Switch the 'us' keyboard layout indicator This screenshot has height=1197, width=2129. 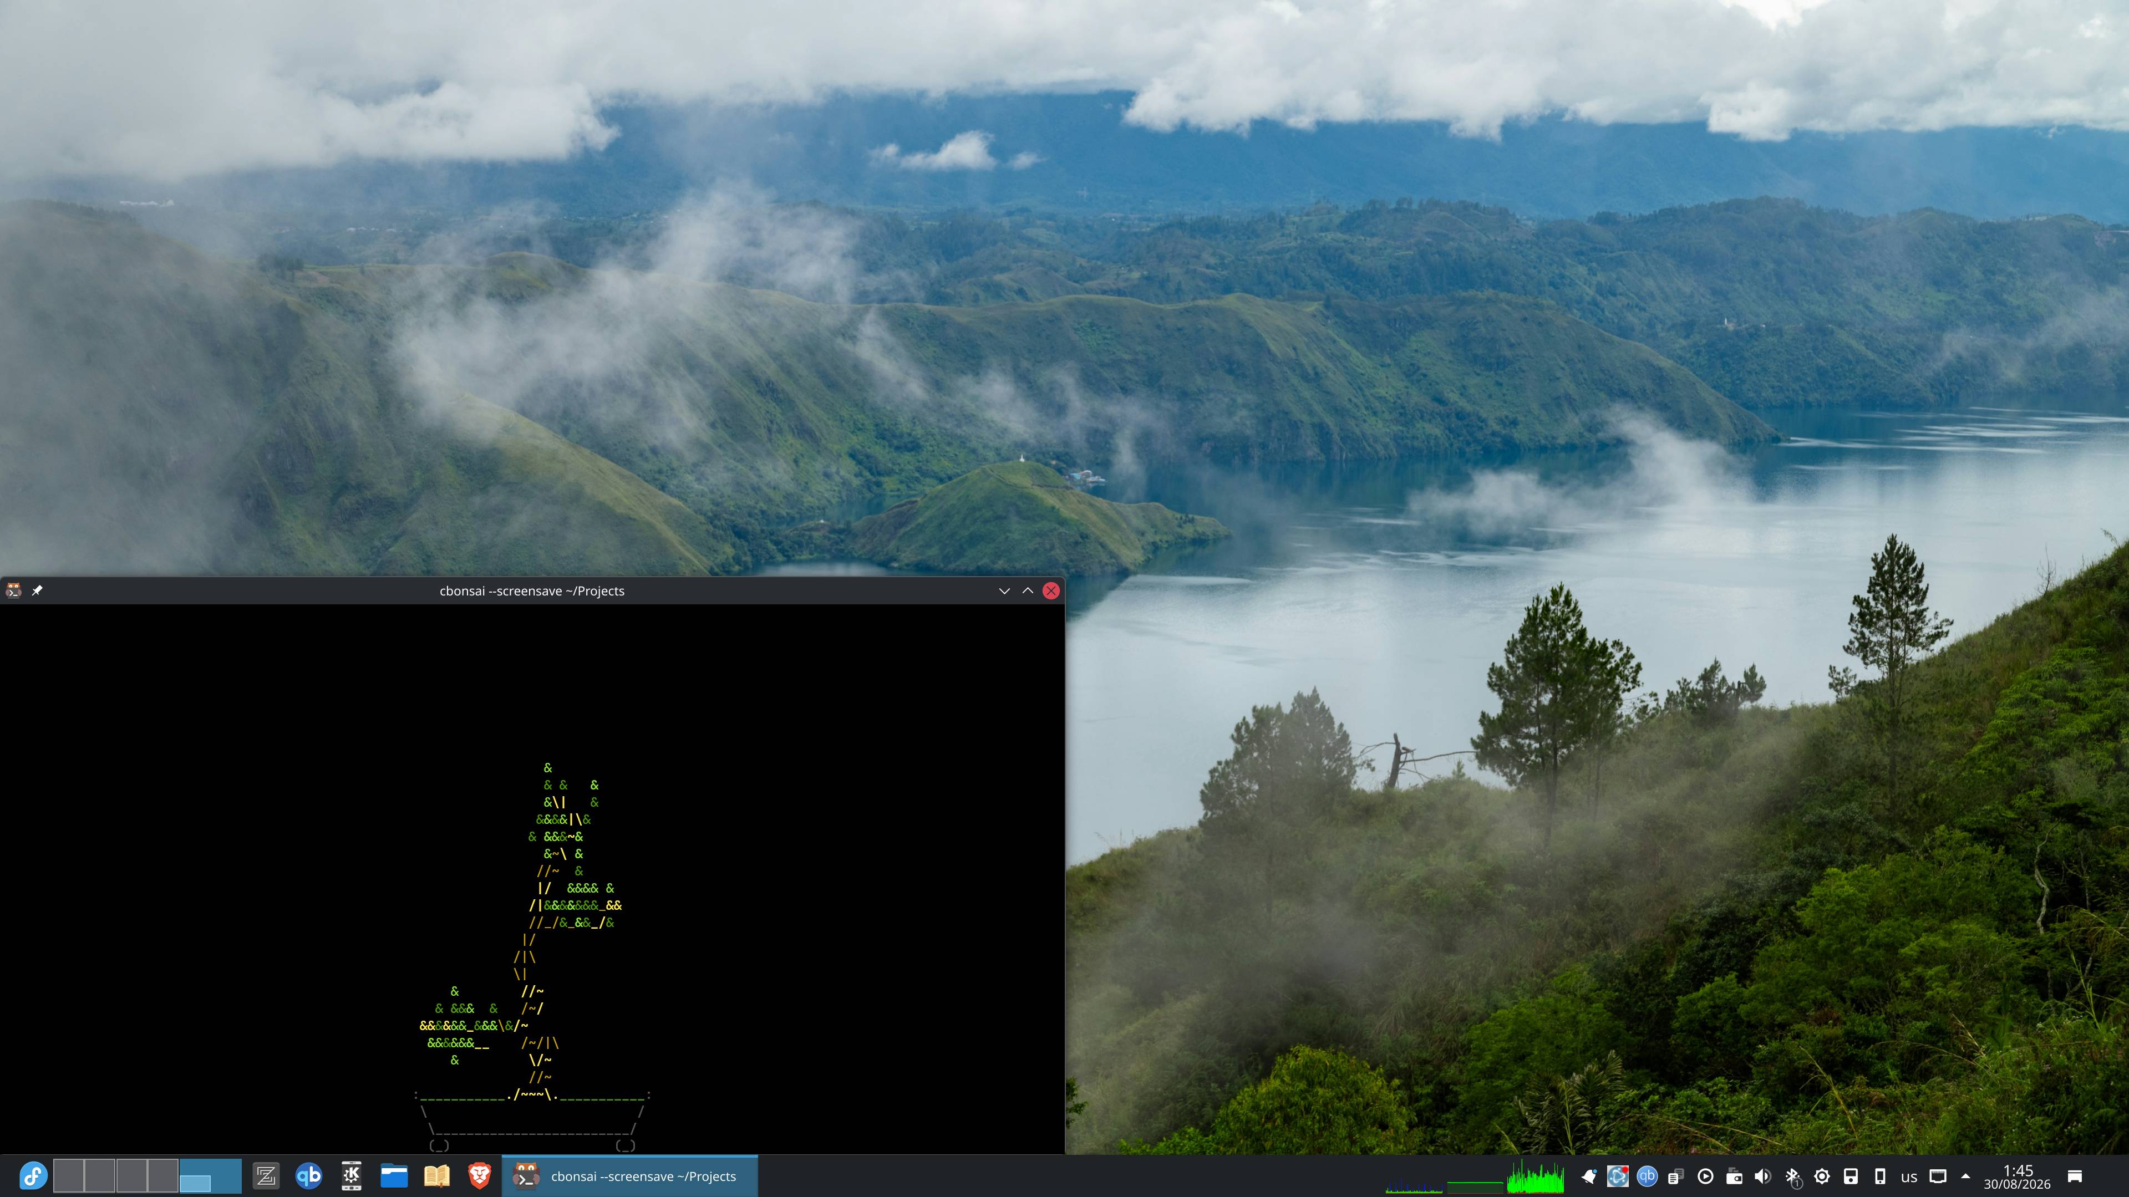tap(1909, 1177)
